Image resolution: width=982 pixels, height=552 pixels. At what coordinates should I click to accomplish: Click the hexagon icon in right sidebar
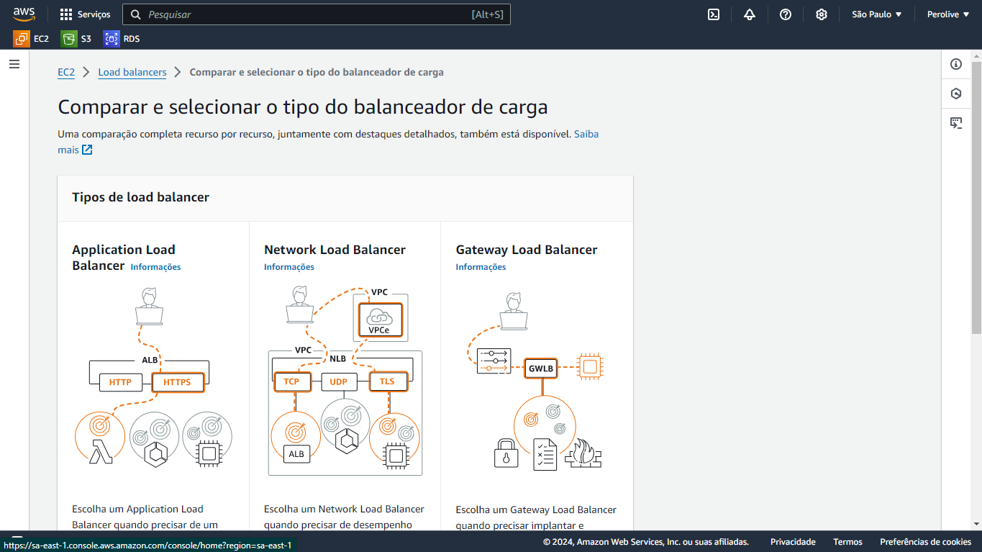956,94
